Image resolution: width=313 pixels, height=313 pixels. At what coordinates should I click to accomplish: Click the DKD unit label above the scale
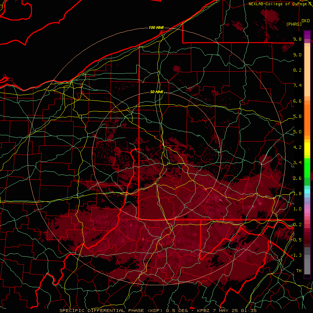tap(306, 21)
